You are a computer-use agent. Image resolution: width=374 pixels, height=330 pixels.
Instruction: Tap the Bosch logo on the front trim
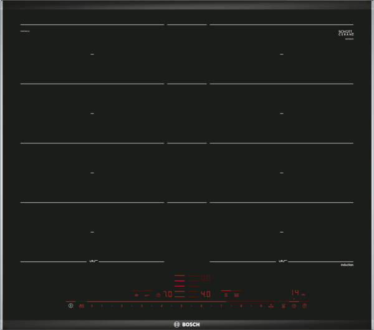point(186,324)
